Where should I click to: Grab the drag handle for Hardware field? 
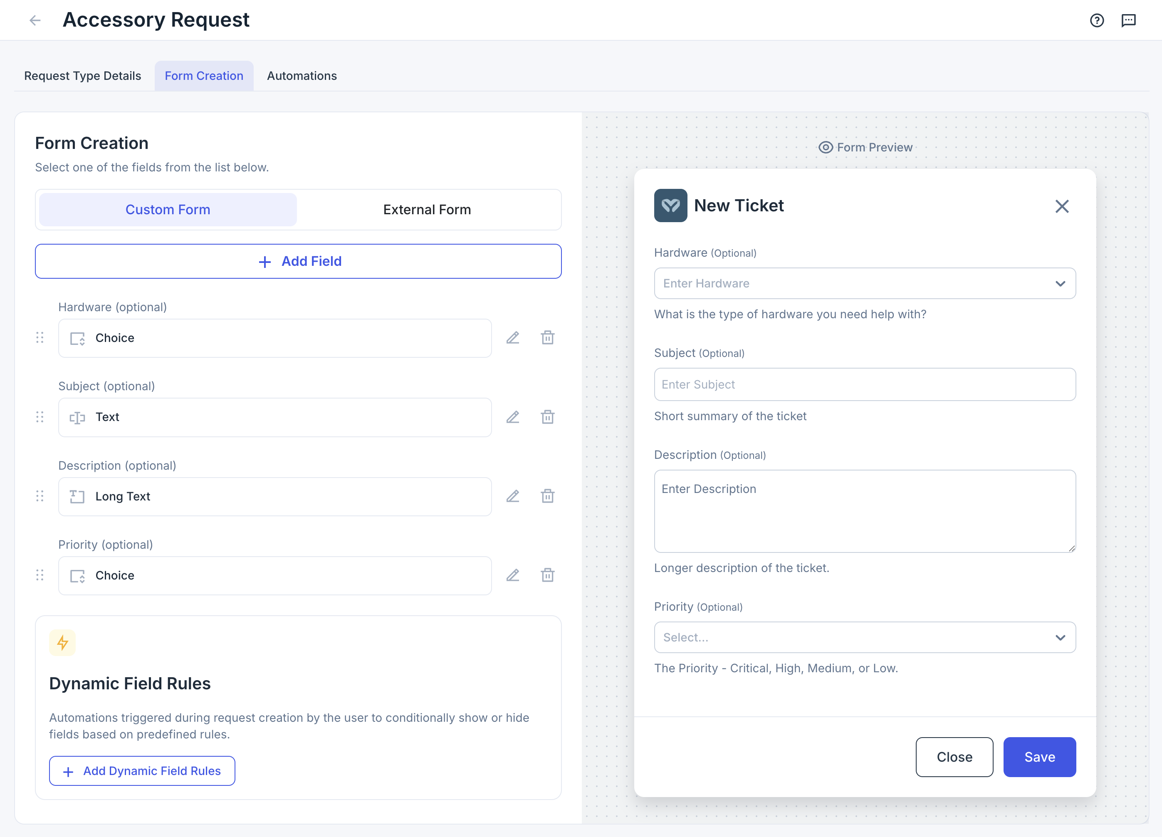click(x=40, y=338)
